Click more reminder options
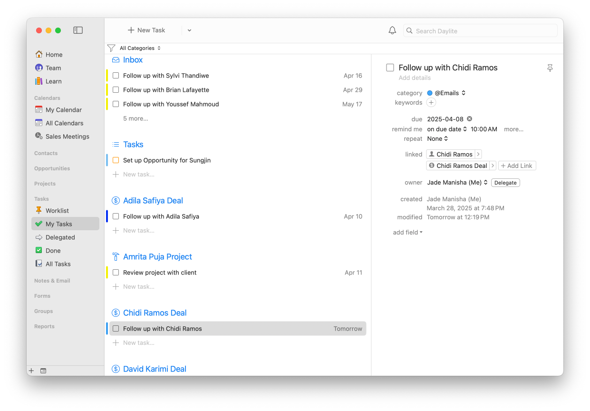The image size is (590, 411). coord(513,129)
